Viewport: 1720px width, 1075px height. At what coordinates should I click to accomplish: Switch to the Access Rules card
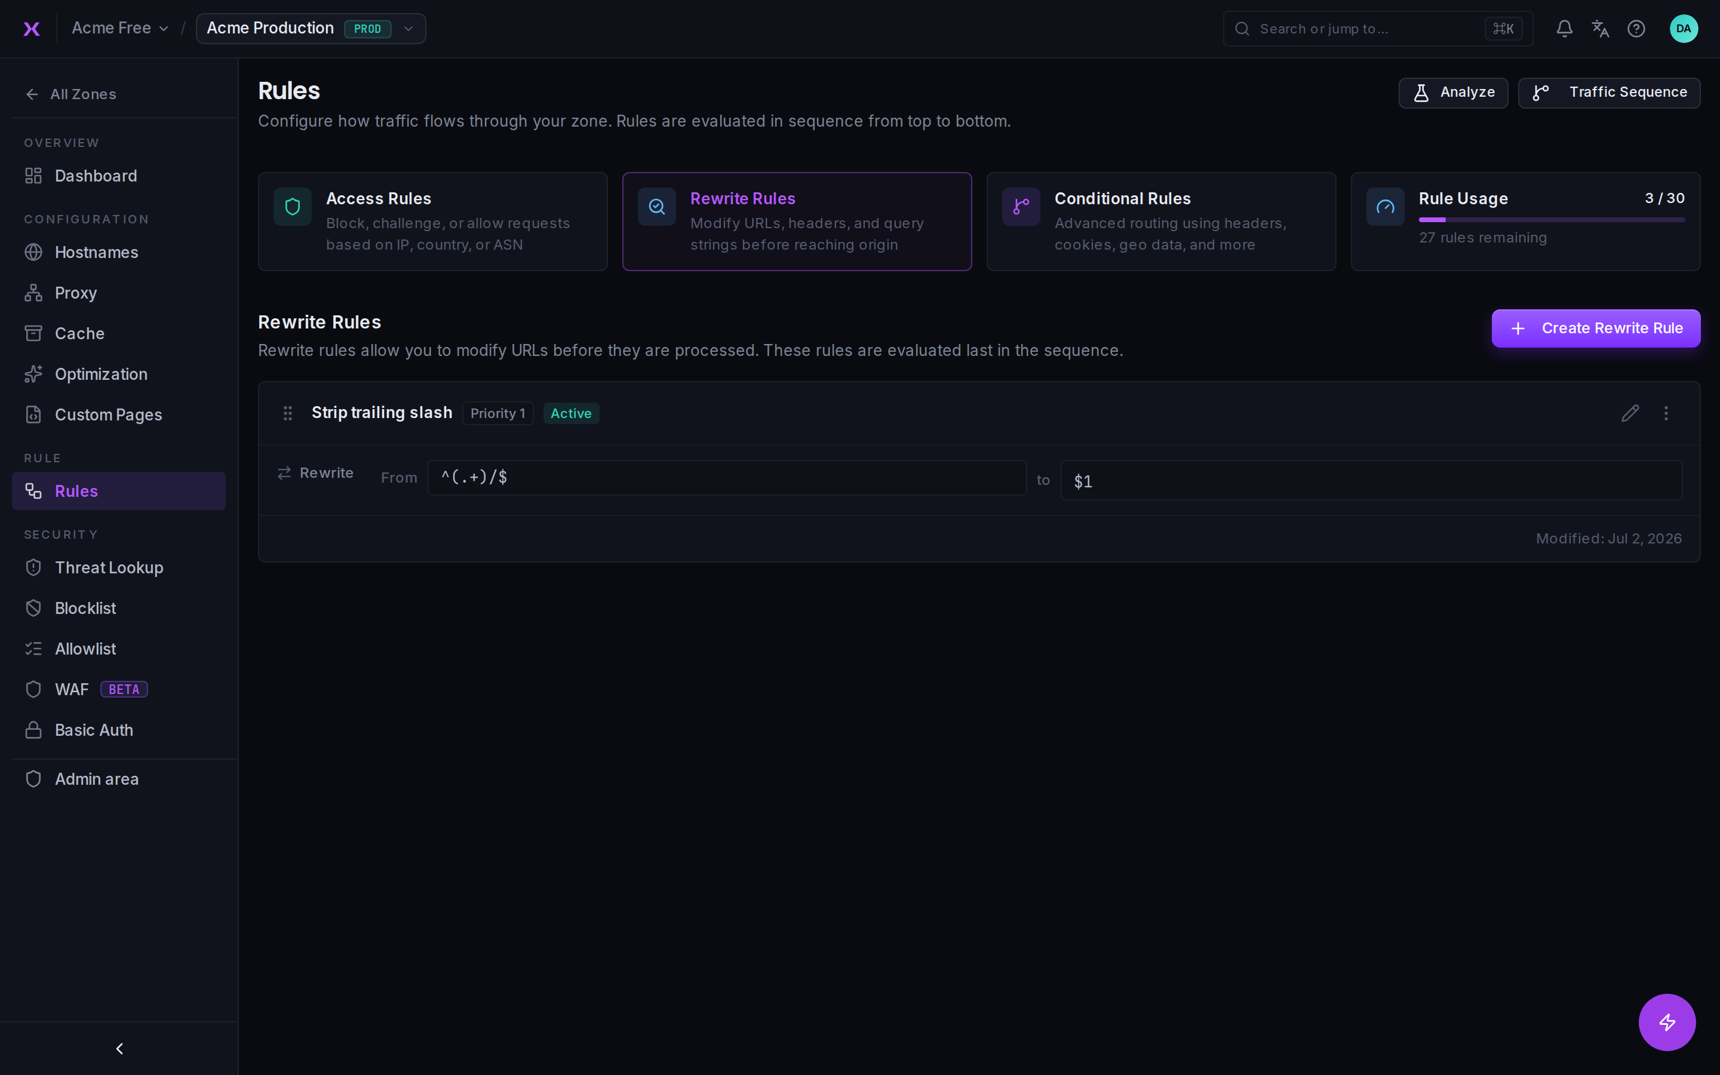[x=433, y=221]
